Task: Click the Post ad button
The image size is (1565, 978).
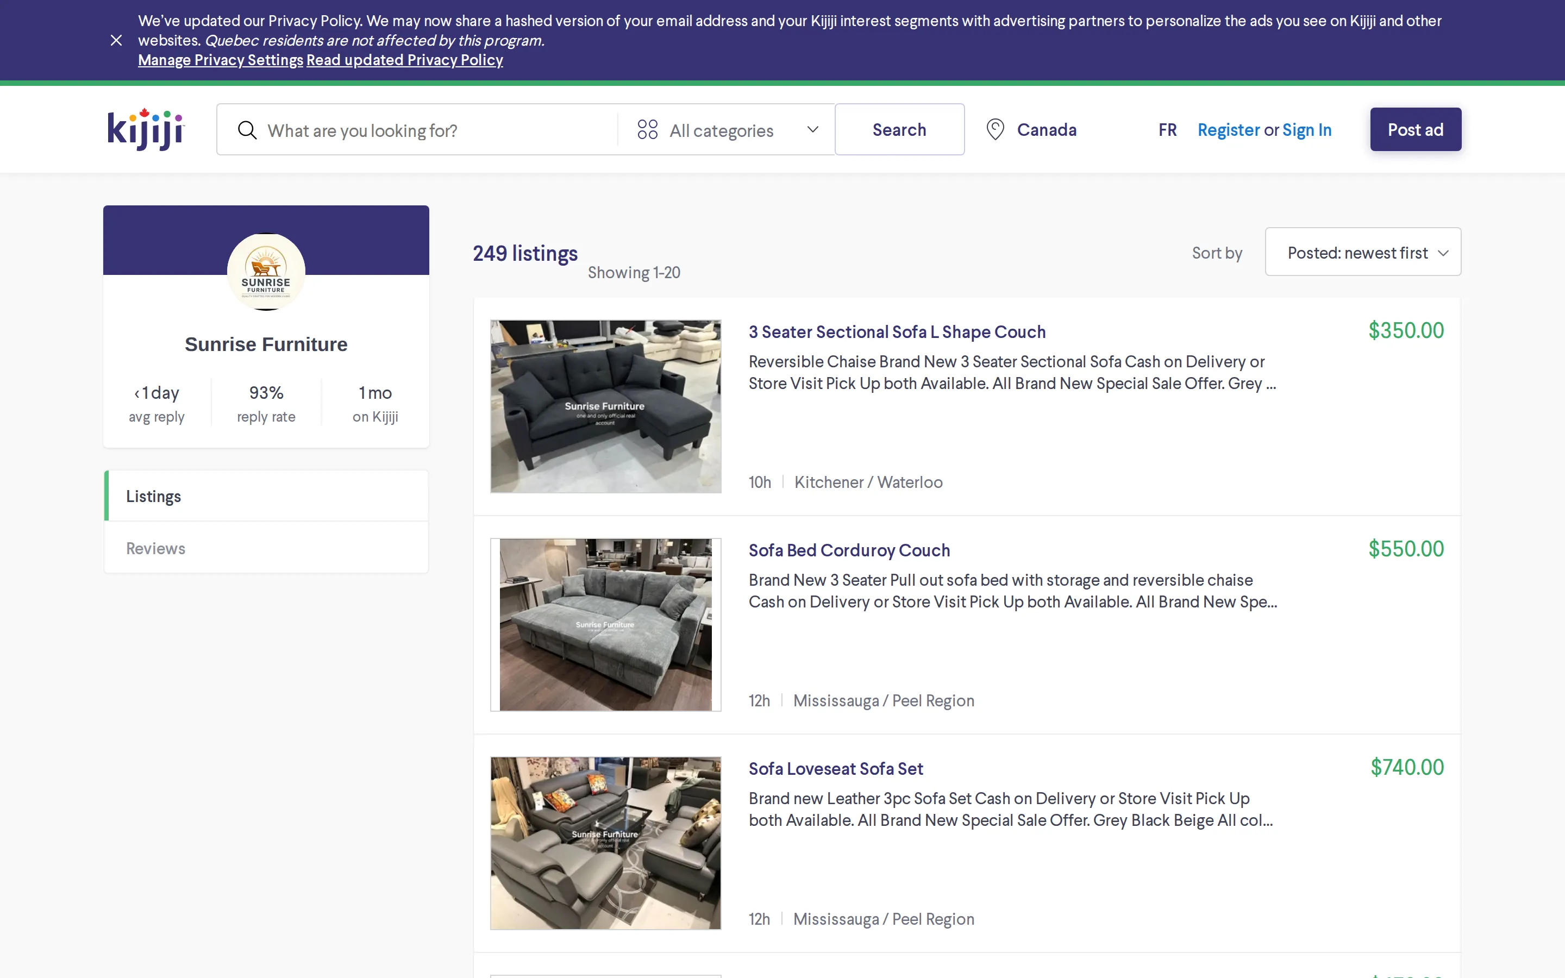Action: [1416, 129]
